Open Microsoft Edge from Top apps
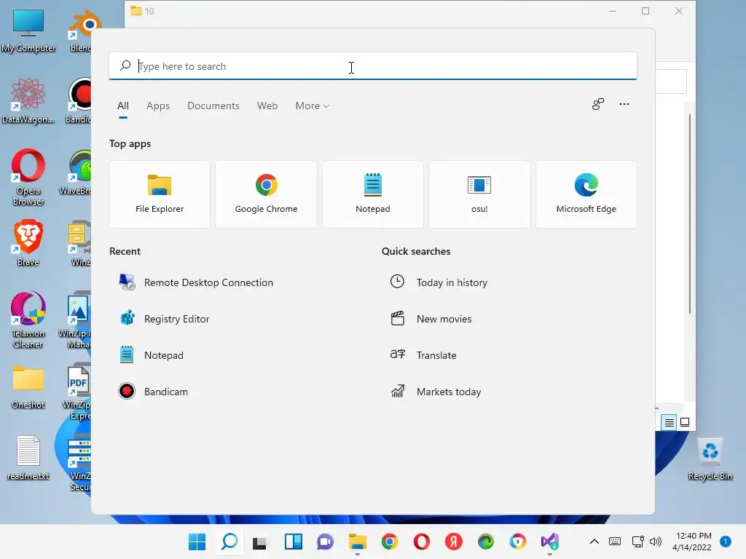Viewport: 746px width, 559px height. (586, 194)
